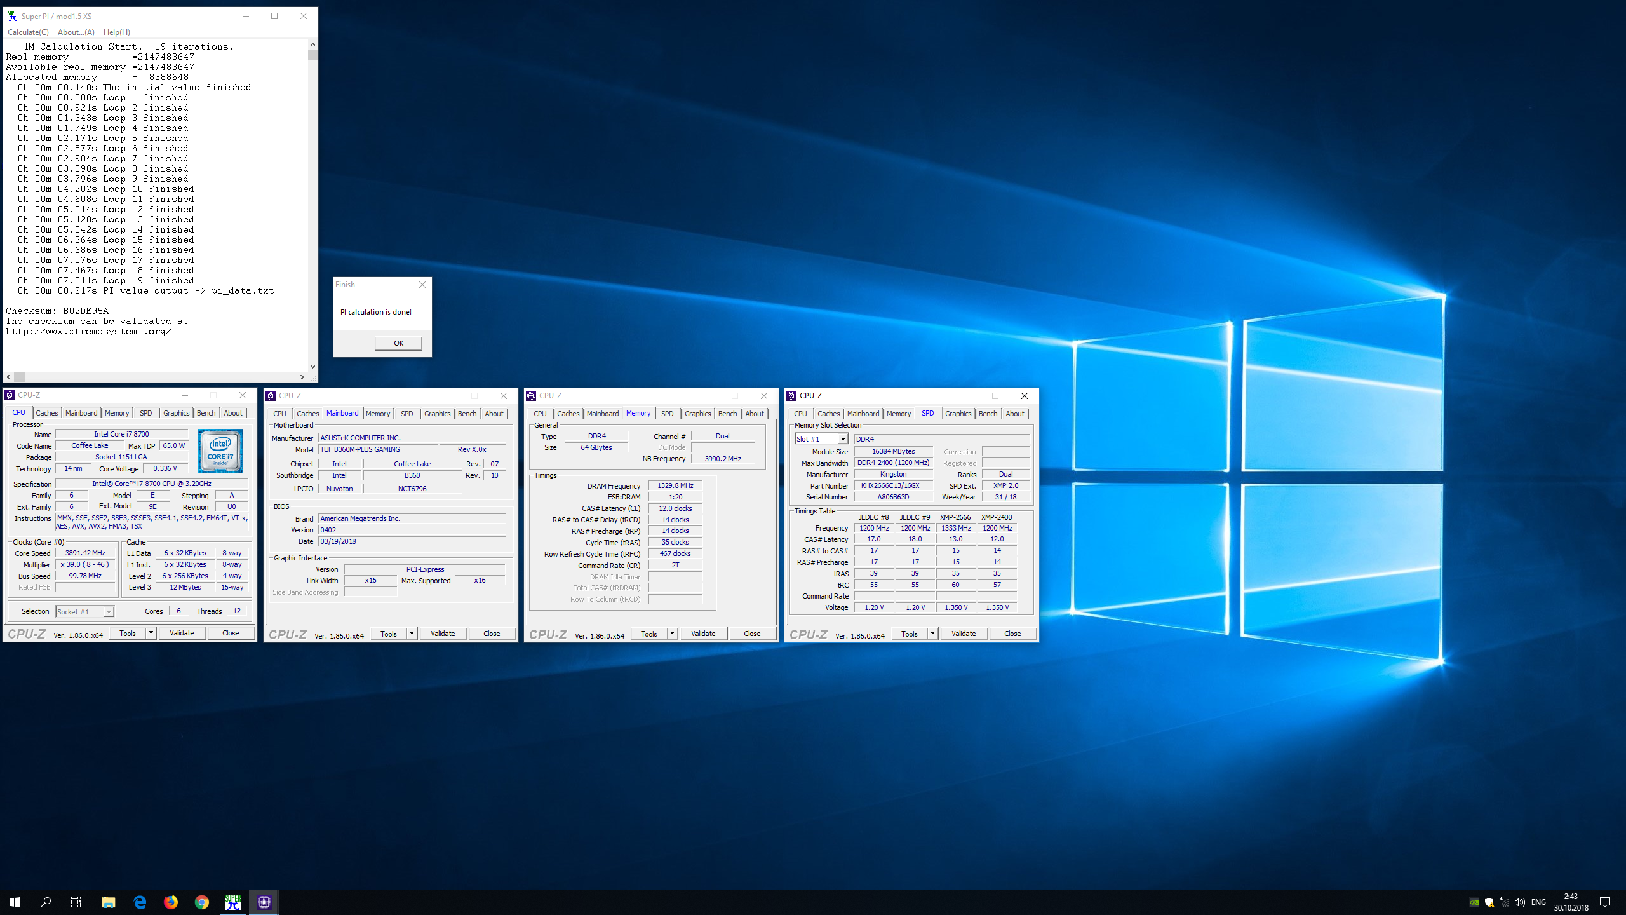Open the Help(H) menu in Super PI
The width and height of the screenshot is (1626, 915).
click(117, 32)
